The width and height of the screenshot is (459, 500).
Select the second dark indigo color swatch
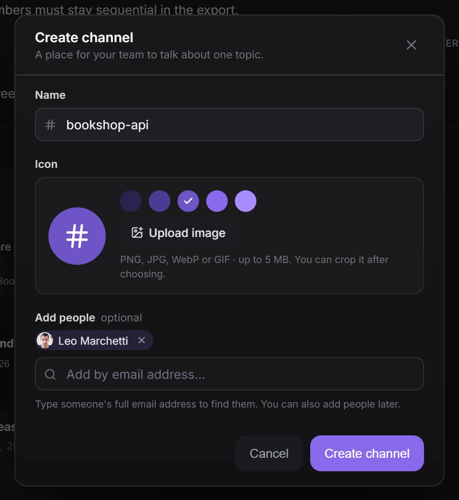point(160,201)
